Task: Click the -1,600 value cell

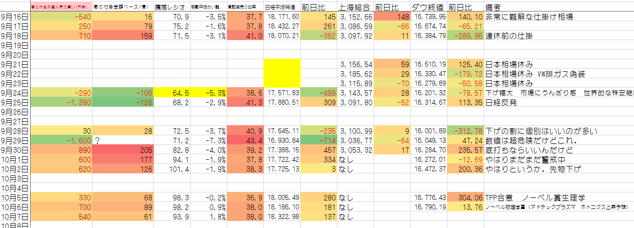Action: pos(61,140)
